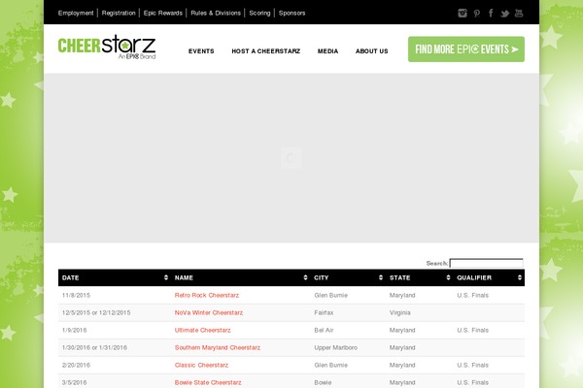
Task: Open the Twitter social icon
Action: click(x=504, y=14)
